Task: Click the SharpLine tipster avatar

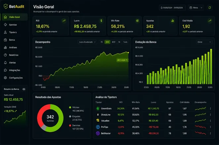Action: [98, 115]
